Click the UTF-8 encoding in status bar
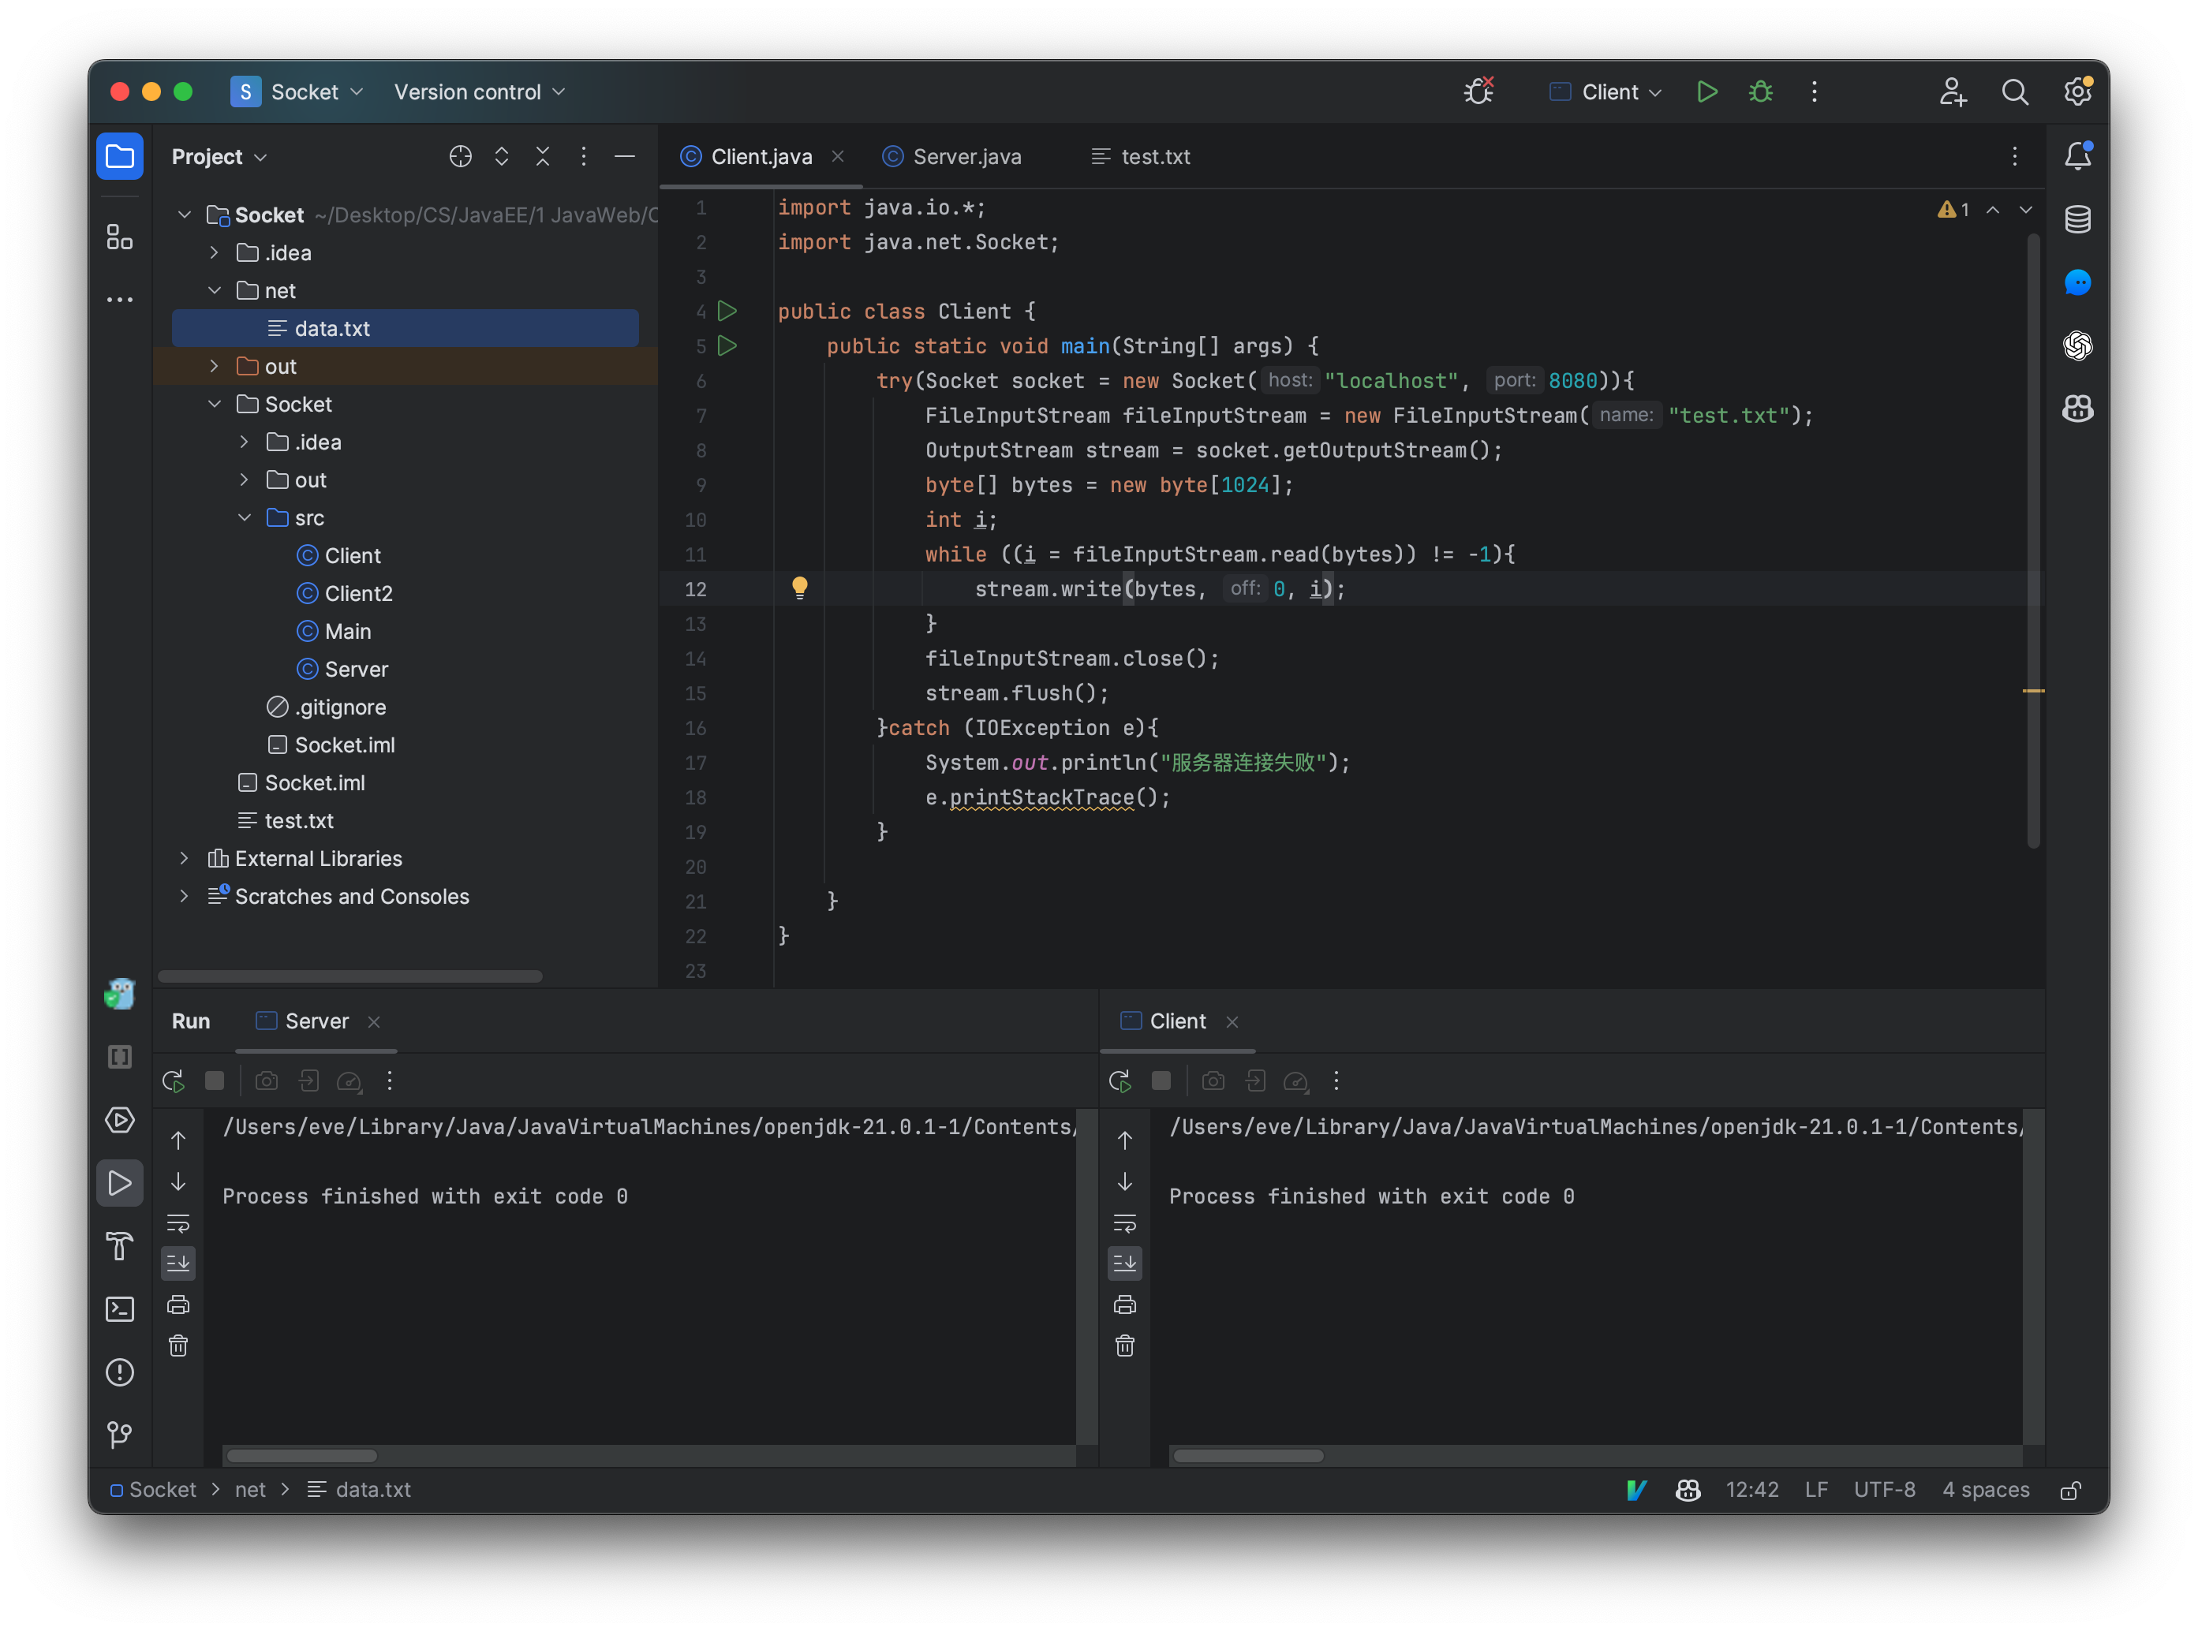The height and width of the screenshot is (1631, 2198). [1884, 1490]
